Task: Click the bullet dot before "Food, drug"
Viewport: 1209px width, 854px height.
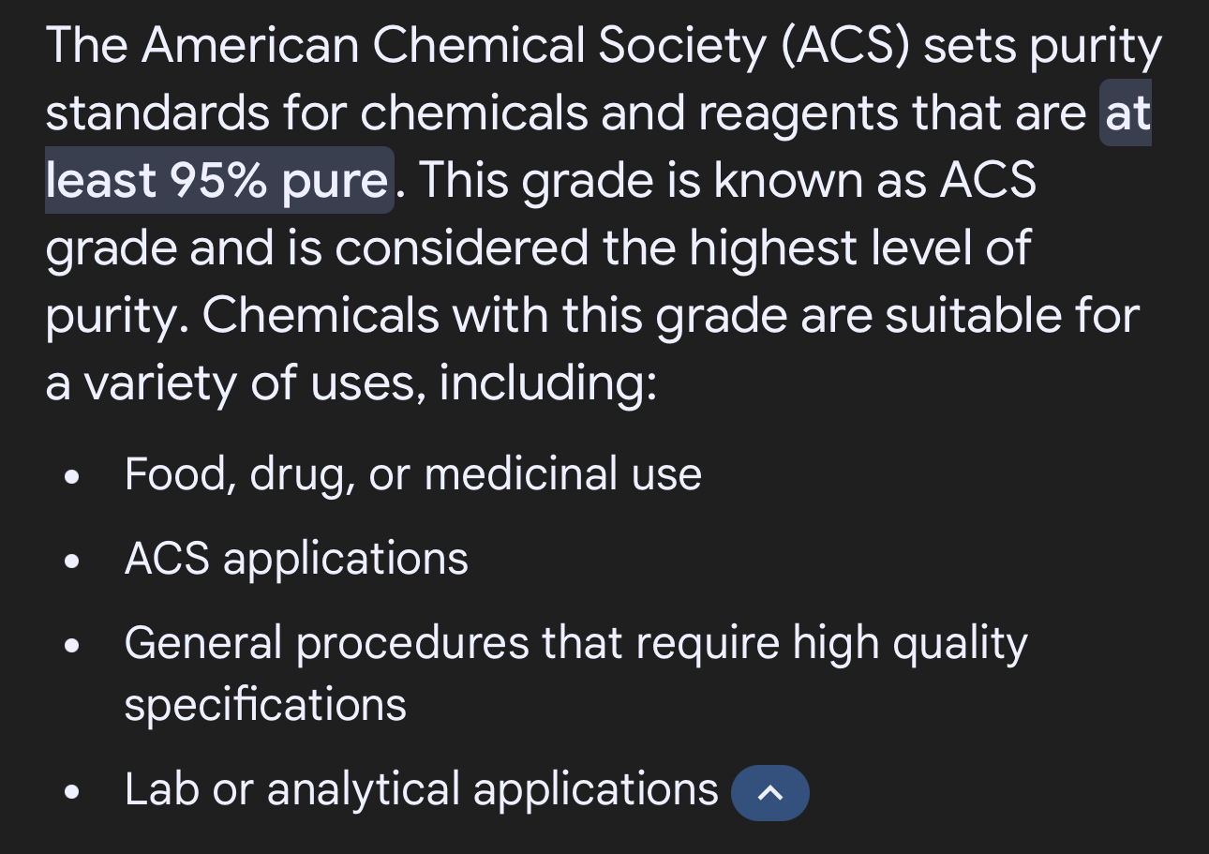Action: point(70,477)
